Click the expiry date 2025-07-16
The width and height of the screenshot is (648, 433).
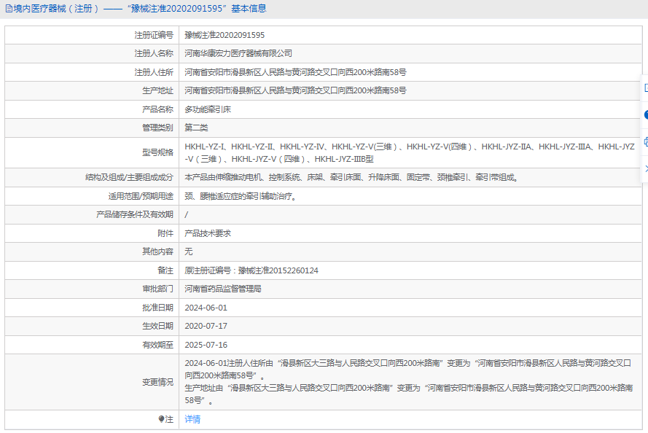(206, 345)
